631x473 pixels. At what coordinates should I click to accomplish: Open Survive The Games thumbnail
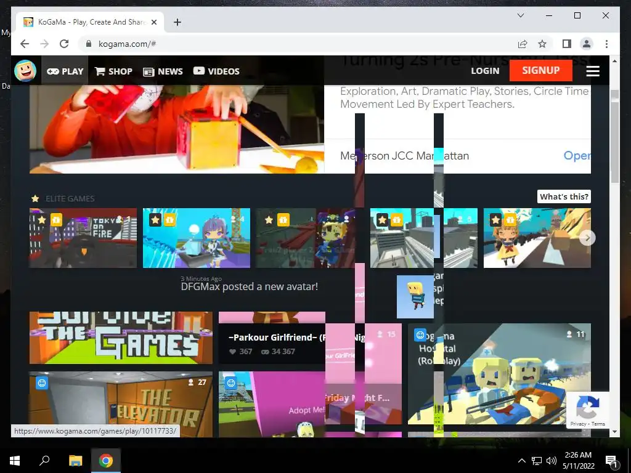pos(121,338)
